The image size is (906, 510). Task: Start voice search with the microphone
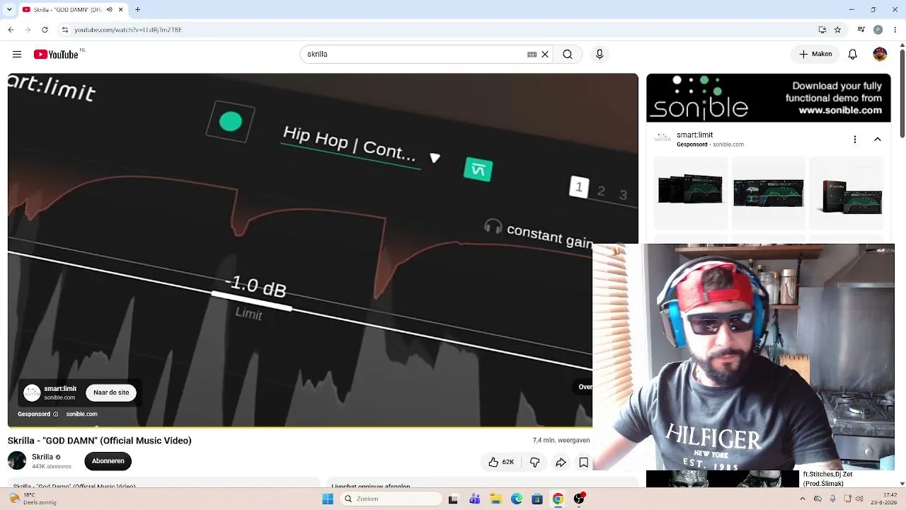point(600,55)
